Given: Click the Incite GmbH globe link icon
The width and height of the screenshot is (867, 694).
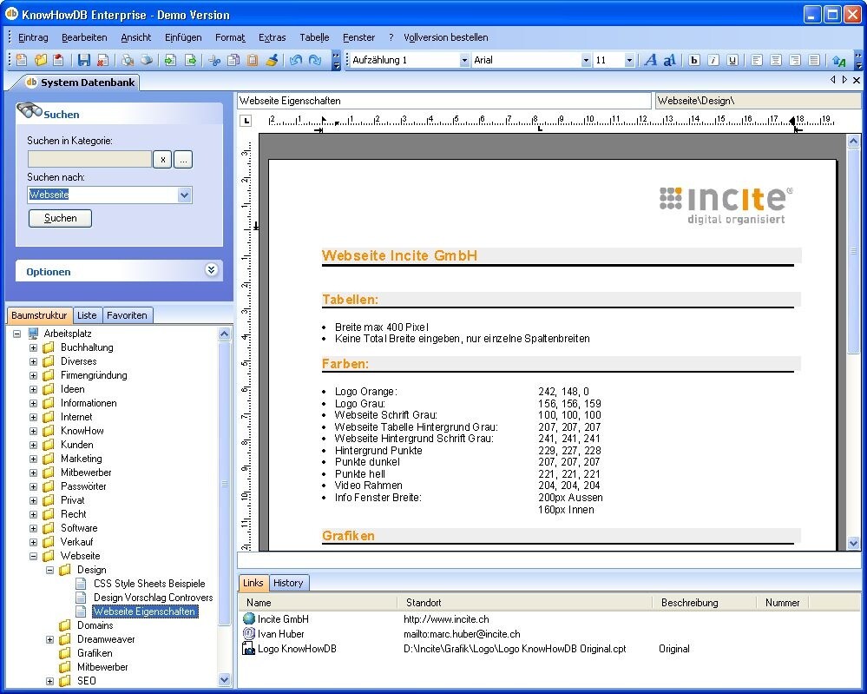Looking at the screenshot, I should point(249,618).
